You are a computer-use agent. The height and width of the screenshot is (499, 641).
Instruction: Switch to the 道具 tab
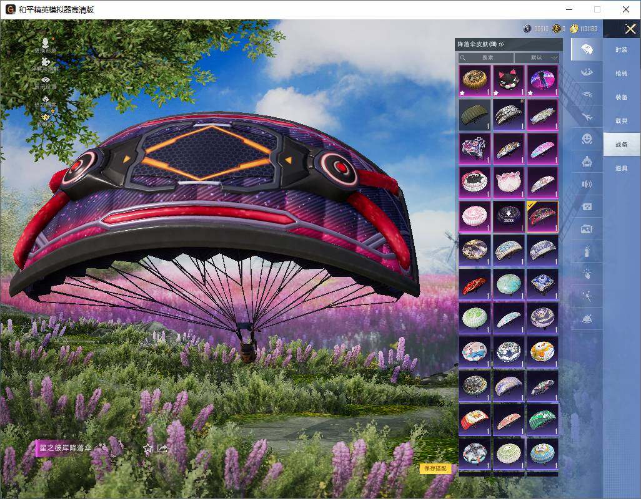622,168
